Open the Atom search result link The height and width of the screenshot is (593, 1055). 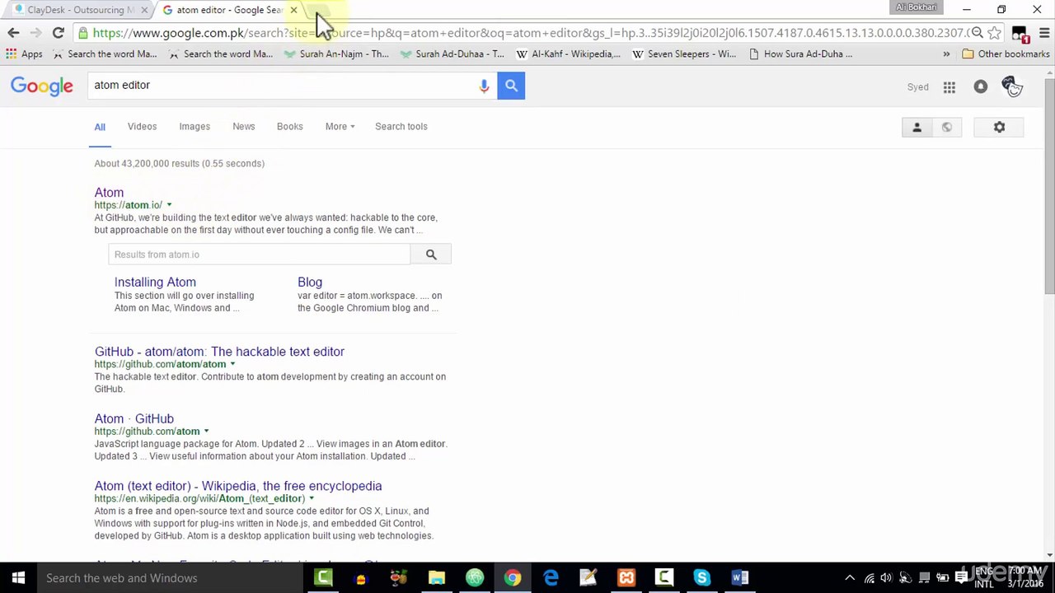click(x=109, y=193)
